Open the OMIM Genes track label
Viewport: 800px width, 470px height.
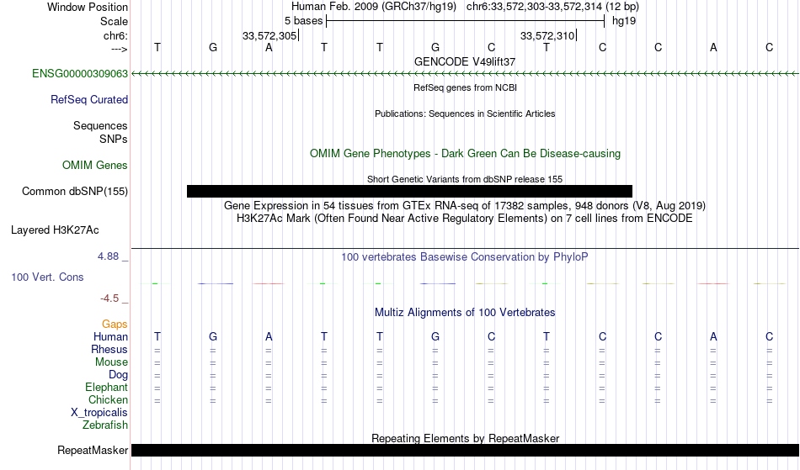[x=94, y=165]
